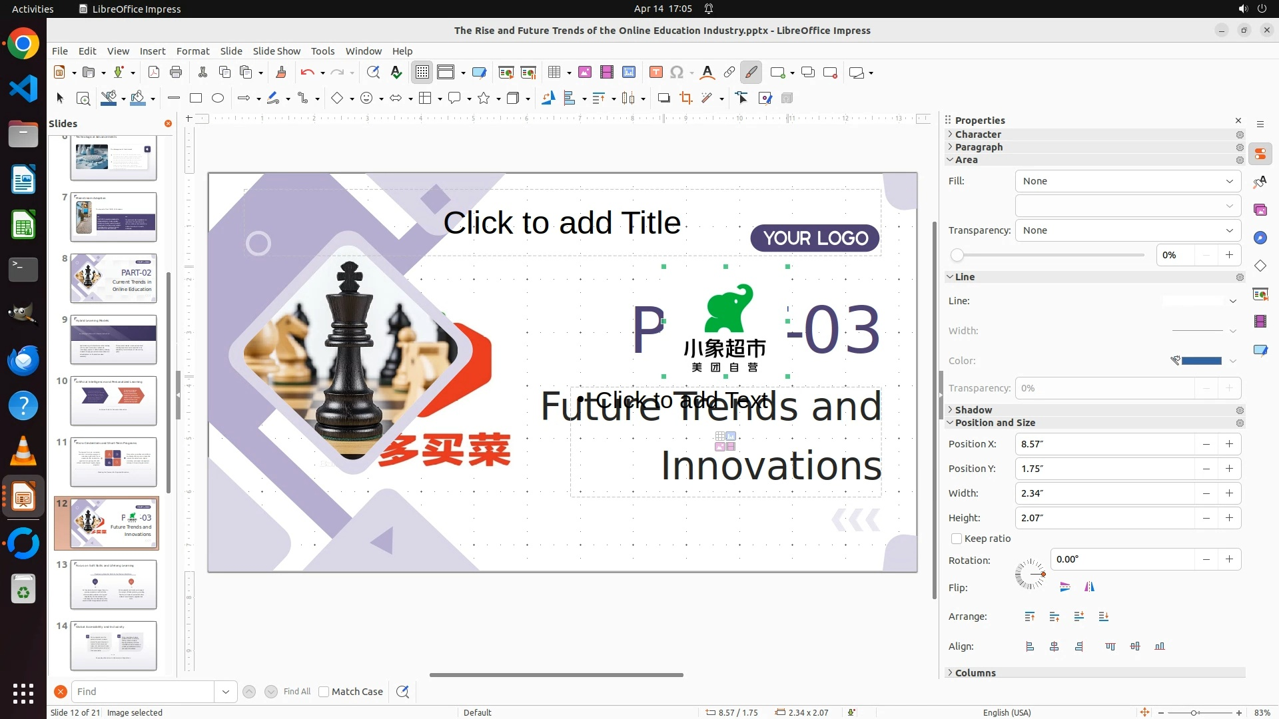Screen dimensions: 1279x719
Task: Select slide 13 thumbnail
Action: pyautogui.click(x=113, y=584)
